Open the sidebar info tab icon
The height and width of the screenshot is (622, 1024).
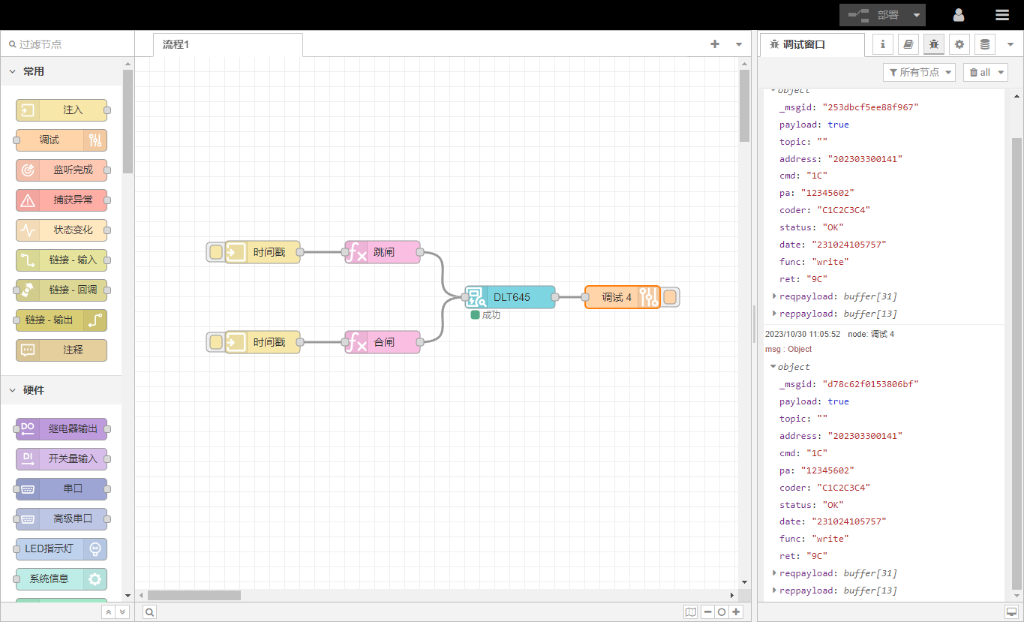tap(882, 44)
